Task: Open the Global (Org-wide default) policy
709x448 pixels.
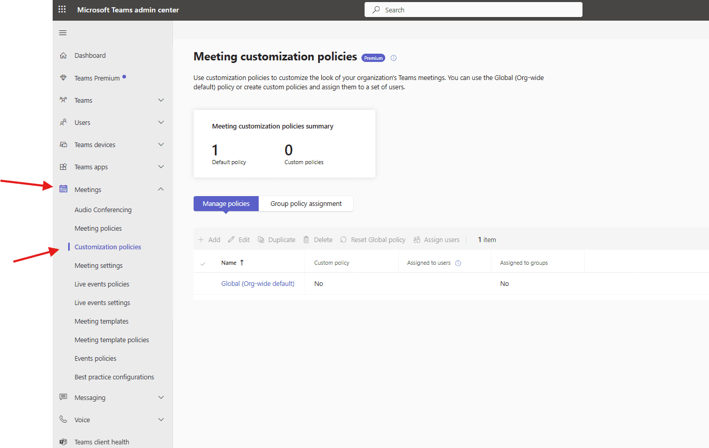Action: point(258,283)
